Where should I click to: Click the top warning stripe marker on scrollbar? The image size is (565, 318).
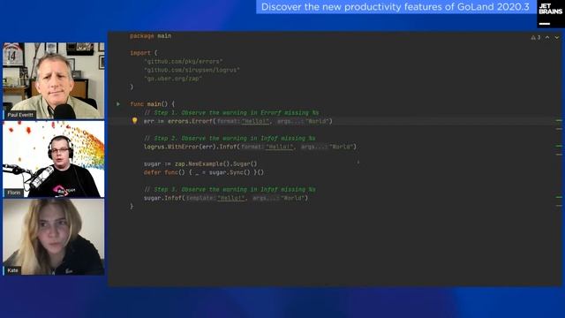[559, 120]
